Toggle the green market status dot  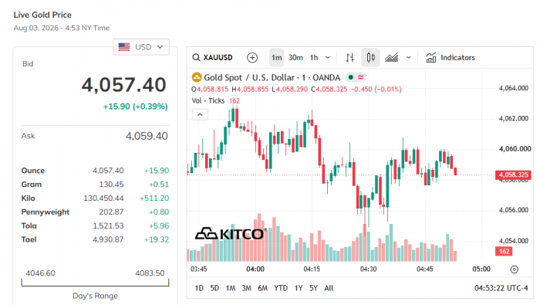350,77
